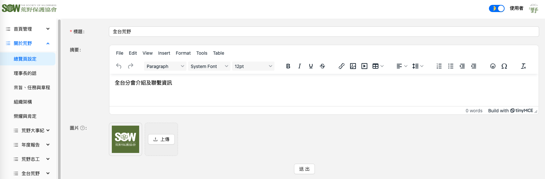The width and height of the screenshot is (545, 179).
Task: Open the Insert menu
Action: [164, 53]
